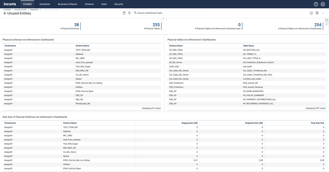Maximize the KPI insight with expand icon
This screenshot has width=329, height=172.
click(x=327, y=20)
